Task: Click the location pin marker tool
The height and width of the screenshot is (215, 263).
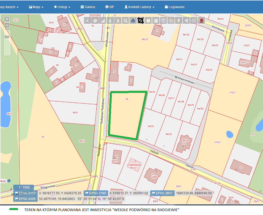Action: [x=178, y=21]
